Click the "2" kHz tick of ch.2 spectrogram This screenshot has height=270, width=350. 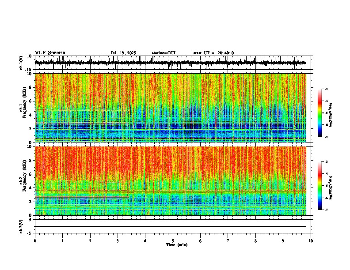pyautogui.click(x=31, y=202)
